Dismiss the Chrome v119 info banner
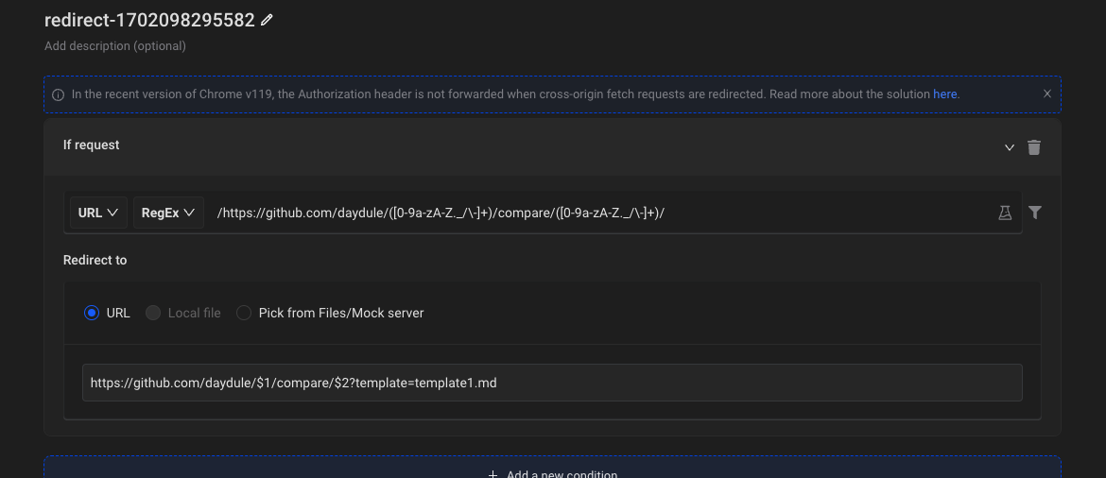The height and width of the screenshot is (478, 1106). (1046, 94)
